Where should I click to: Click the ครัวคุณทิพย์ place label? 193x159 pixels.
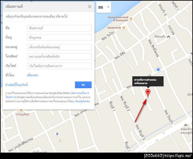point(23,114)
